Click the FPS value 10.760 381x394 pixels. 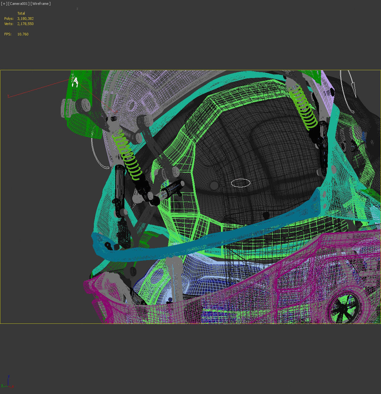click(x=23, y=34)
